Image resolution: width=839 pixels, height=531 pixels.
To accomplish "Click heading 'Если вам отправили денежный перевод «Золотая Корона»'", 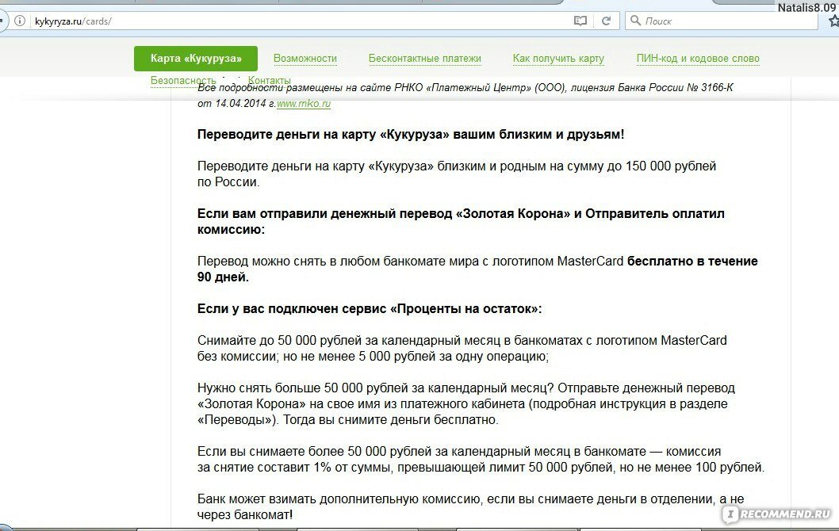I will point(461,221).
